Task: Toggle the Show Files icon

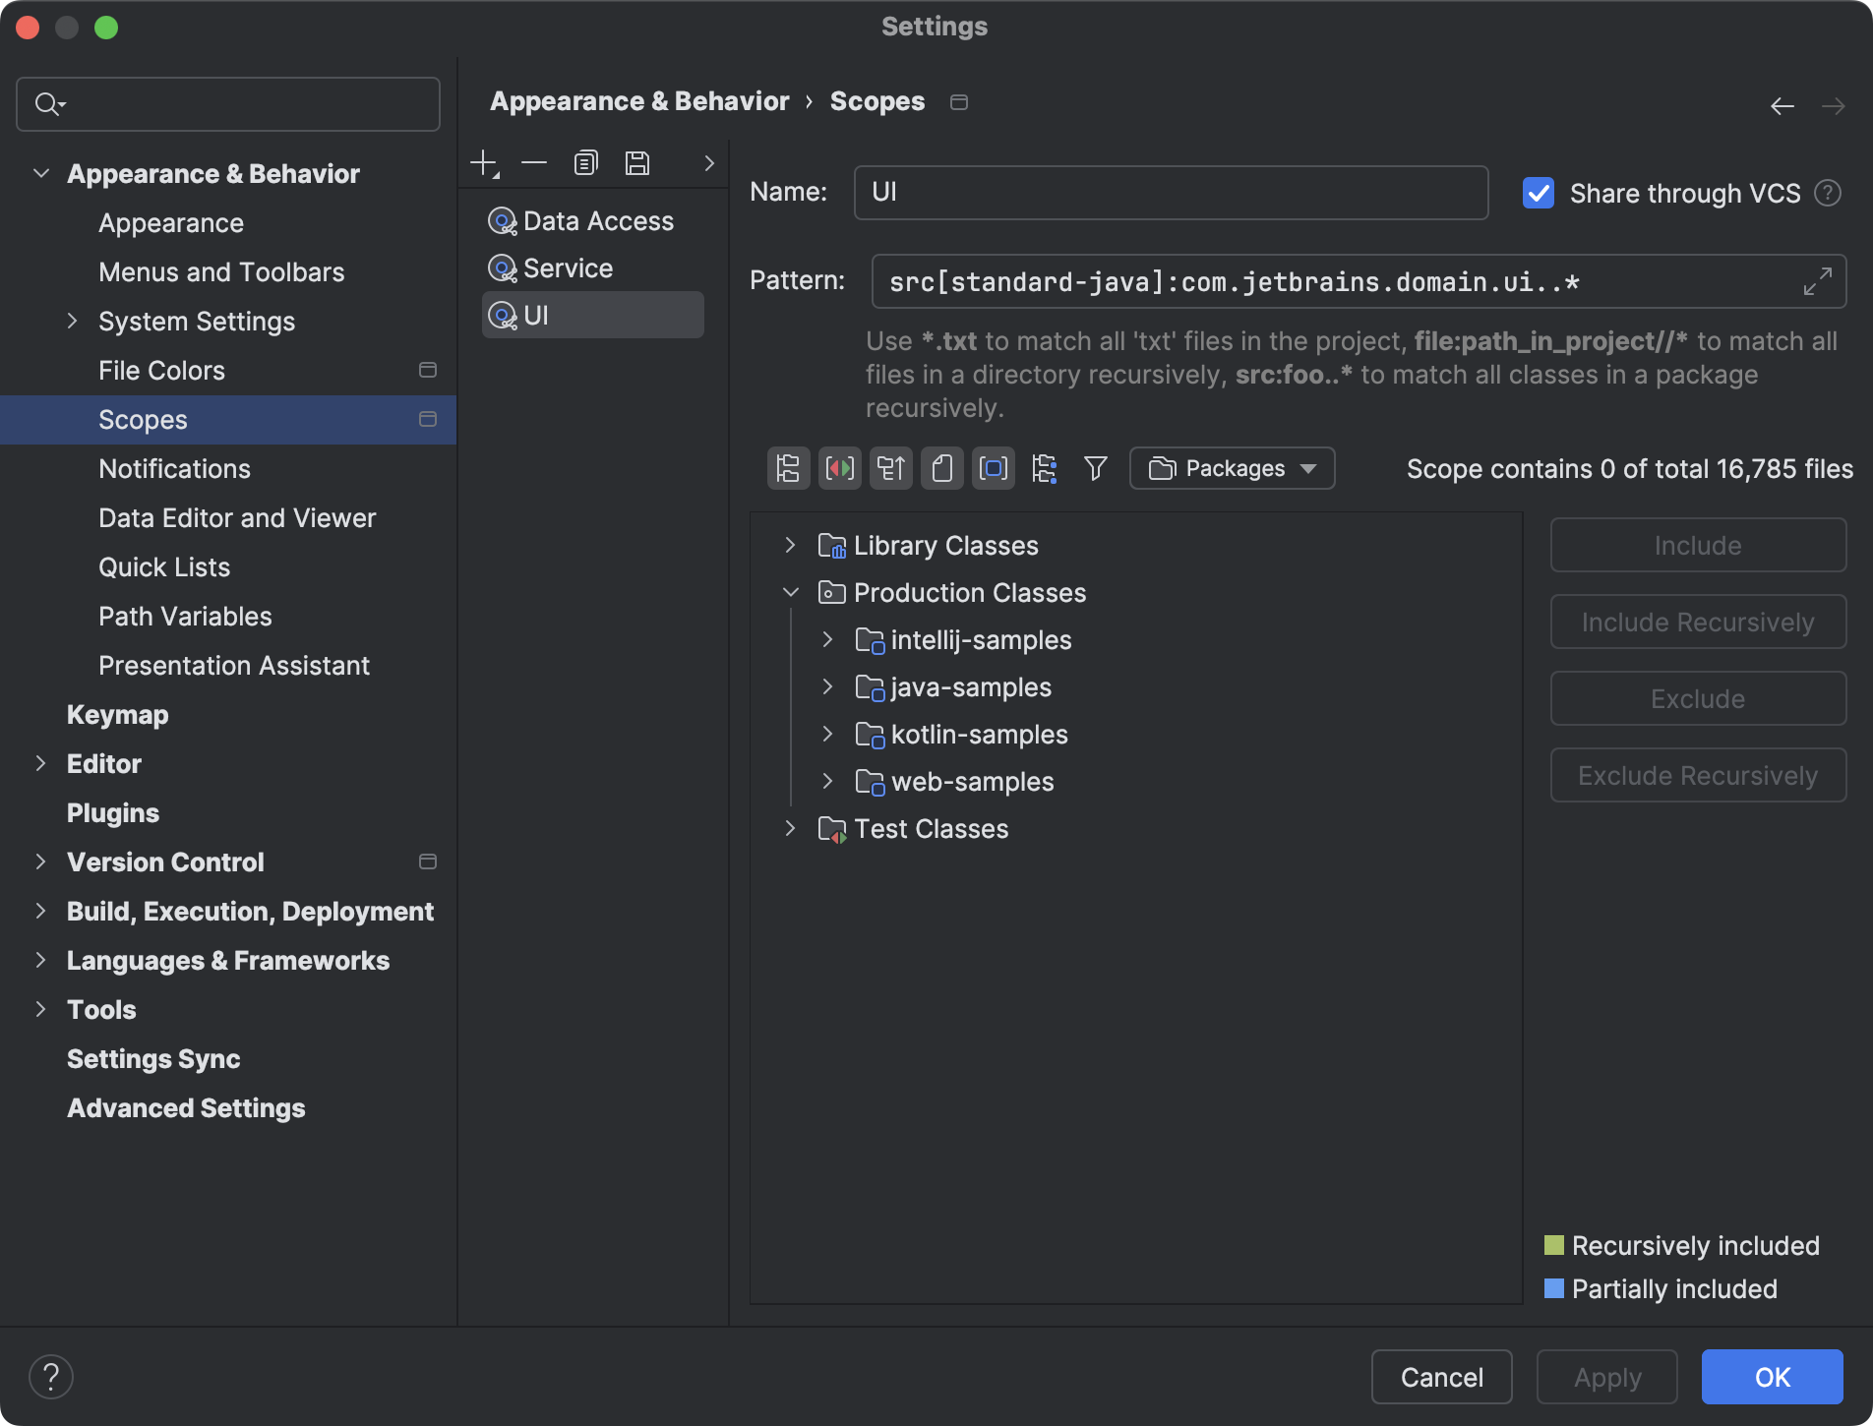Action: pos(941,468)
